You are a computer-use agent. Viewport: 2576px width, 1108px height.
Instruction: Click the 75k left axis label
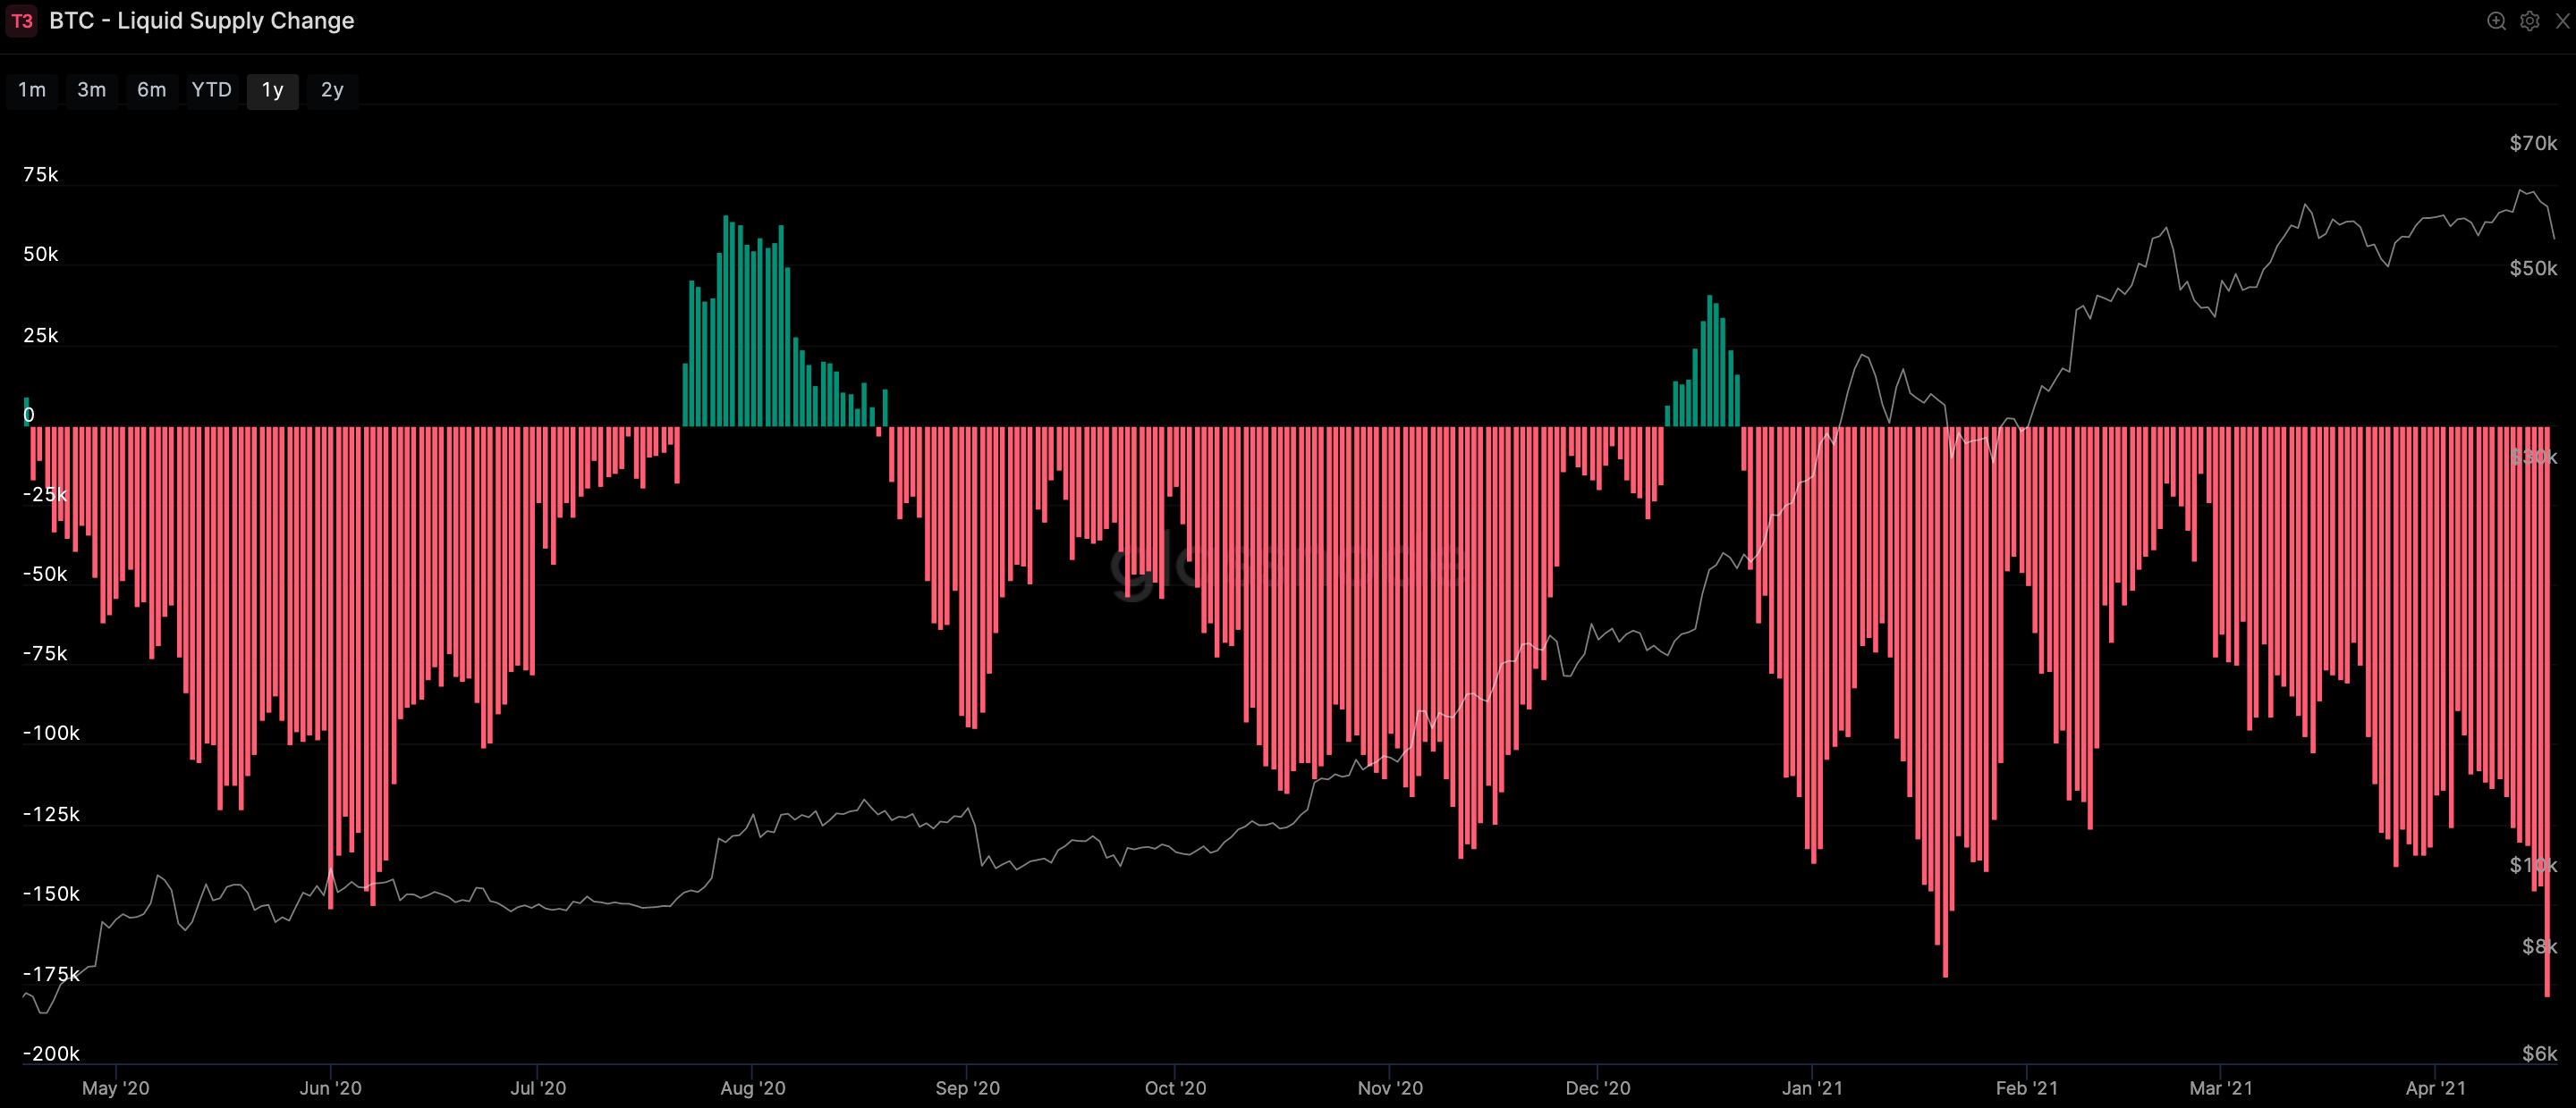coord(41,175)
